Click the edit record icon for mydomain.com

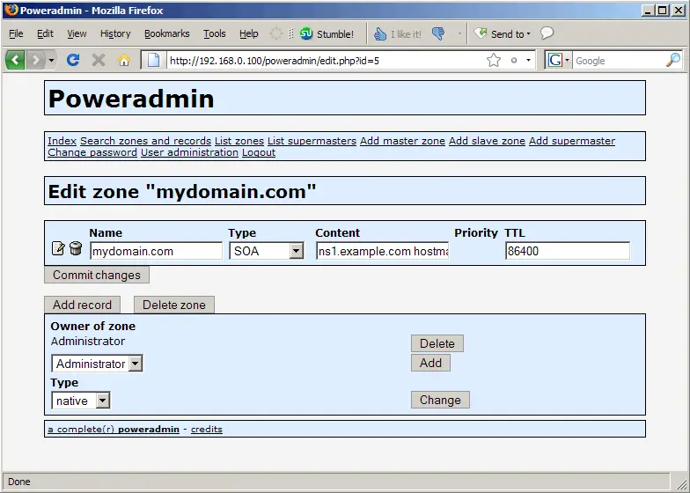58,248
